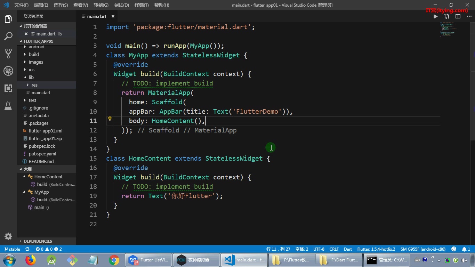The width and height of the screenshot is (475, 267).
Task: Open Android Studio from the taskbar
Action: (51, 260)
